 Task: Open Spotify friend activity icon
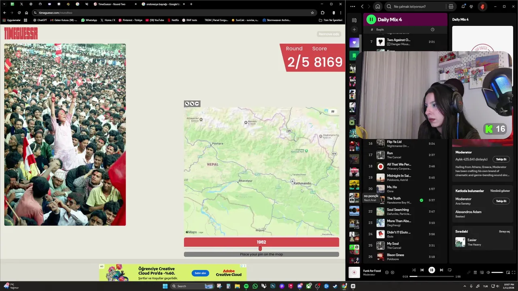pyautogui.click(x=471, y=6)
